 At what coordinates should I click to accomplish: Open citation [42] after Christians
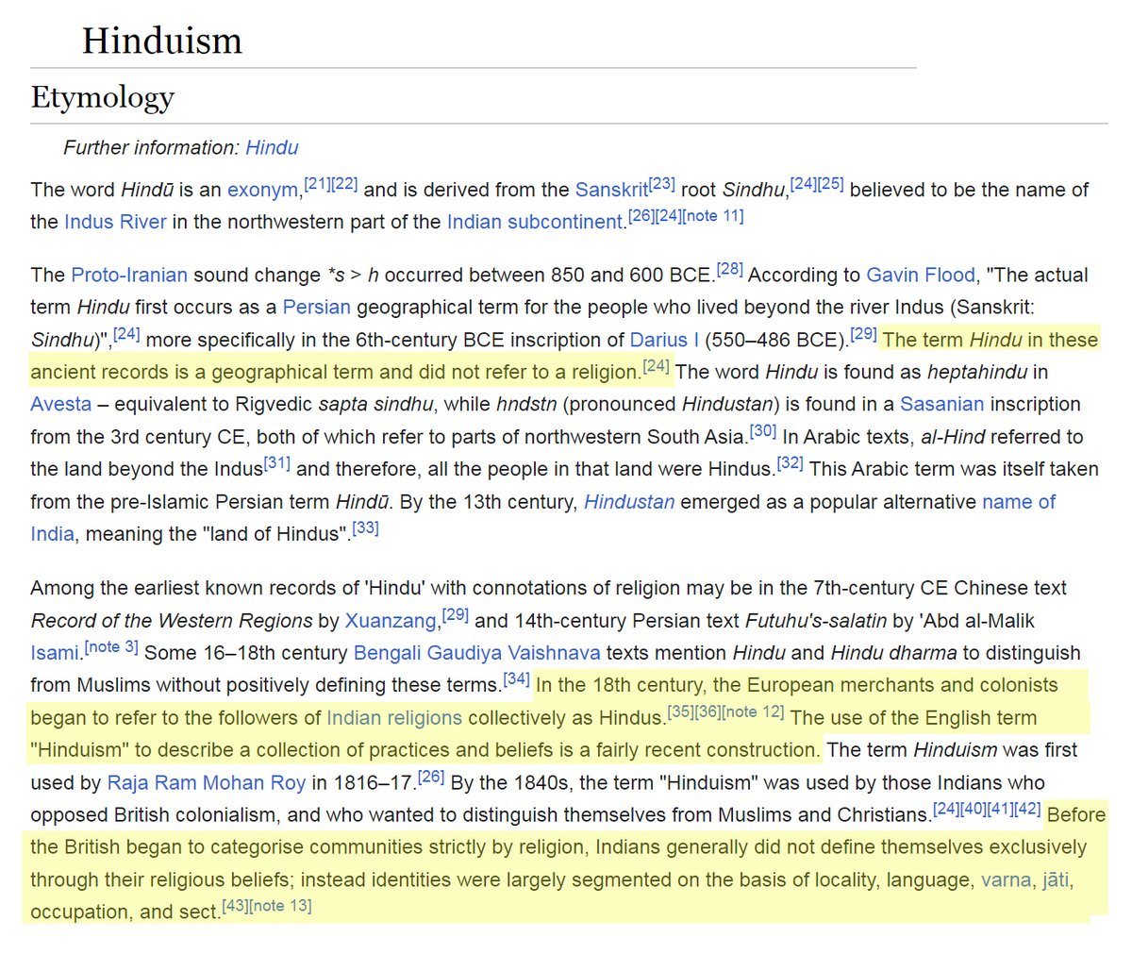[1028, 810]
